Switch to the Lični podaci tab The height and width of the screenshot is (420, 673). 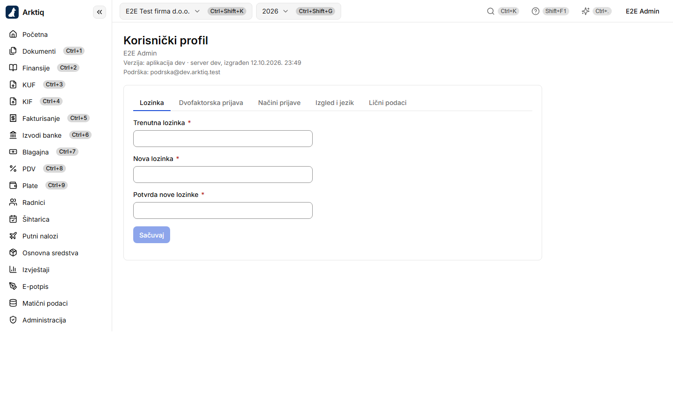pos(387,103)
